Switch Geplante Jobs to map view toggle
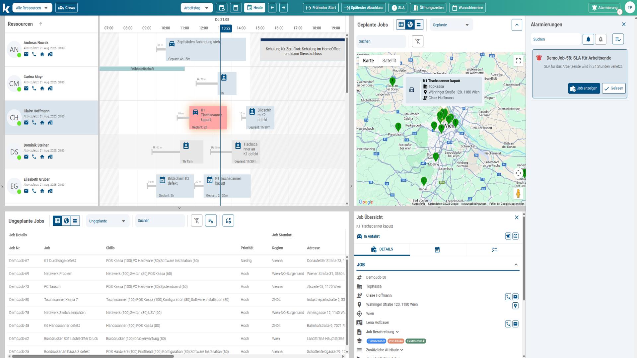637x358 pixels. (x=410, y=25)
